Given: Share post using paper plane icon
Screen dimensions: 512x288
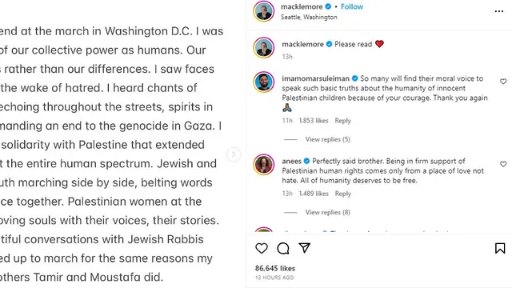Looking at the screenshot, I should coord(304,248).
